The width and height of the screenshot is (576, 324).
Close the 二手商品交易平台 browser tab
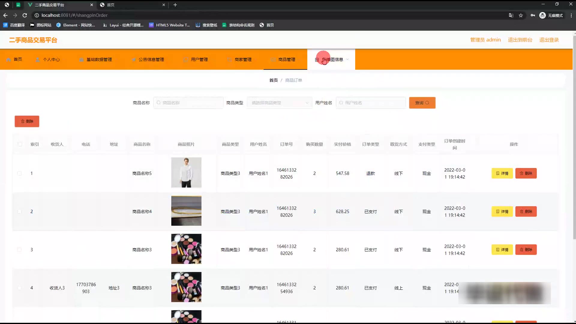pos(92,5)
